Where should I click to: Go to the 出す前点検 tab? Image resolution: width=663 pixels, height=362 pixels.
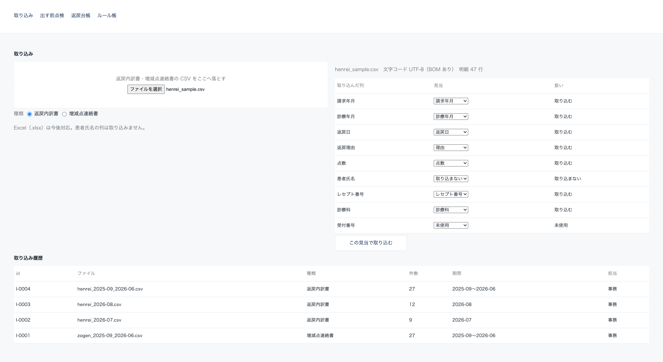click(x=52, y=16)
